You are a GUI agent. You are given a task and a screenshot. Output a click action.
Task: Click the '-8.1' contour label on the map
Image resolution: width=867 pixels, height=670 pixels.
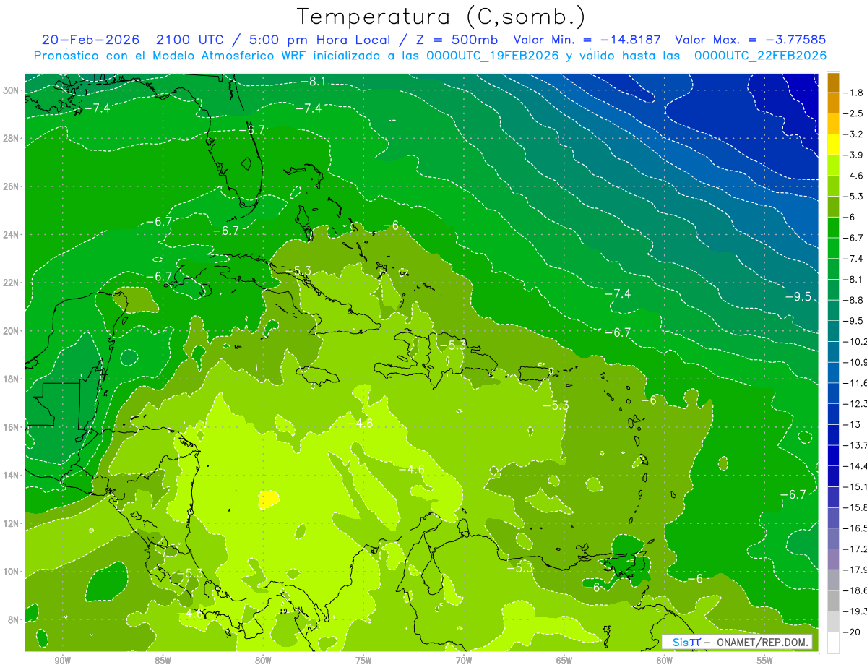[313, 82]
